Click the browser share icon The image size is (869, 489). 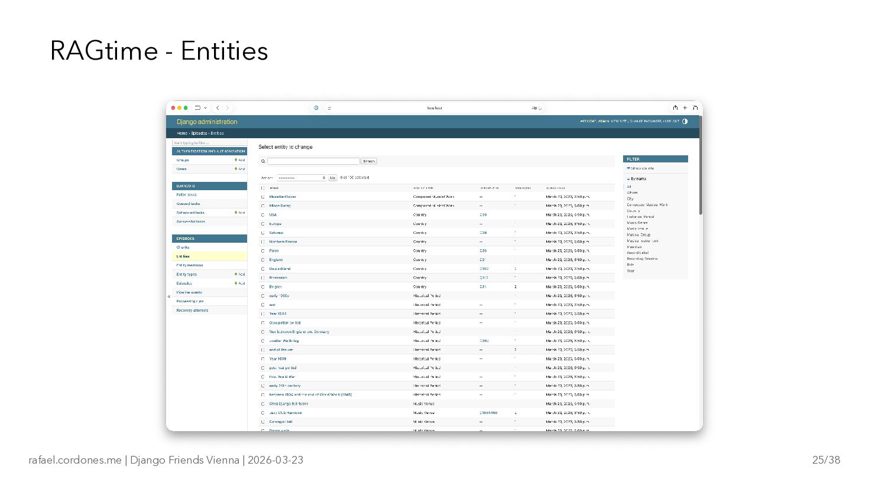[x=675, y=108]
